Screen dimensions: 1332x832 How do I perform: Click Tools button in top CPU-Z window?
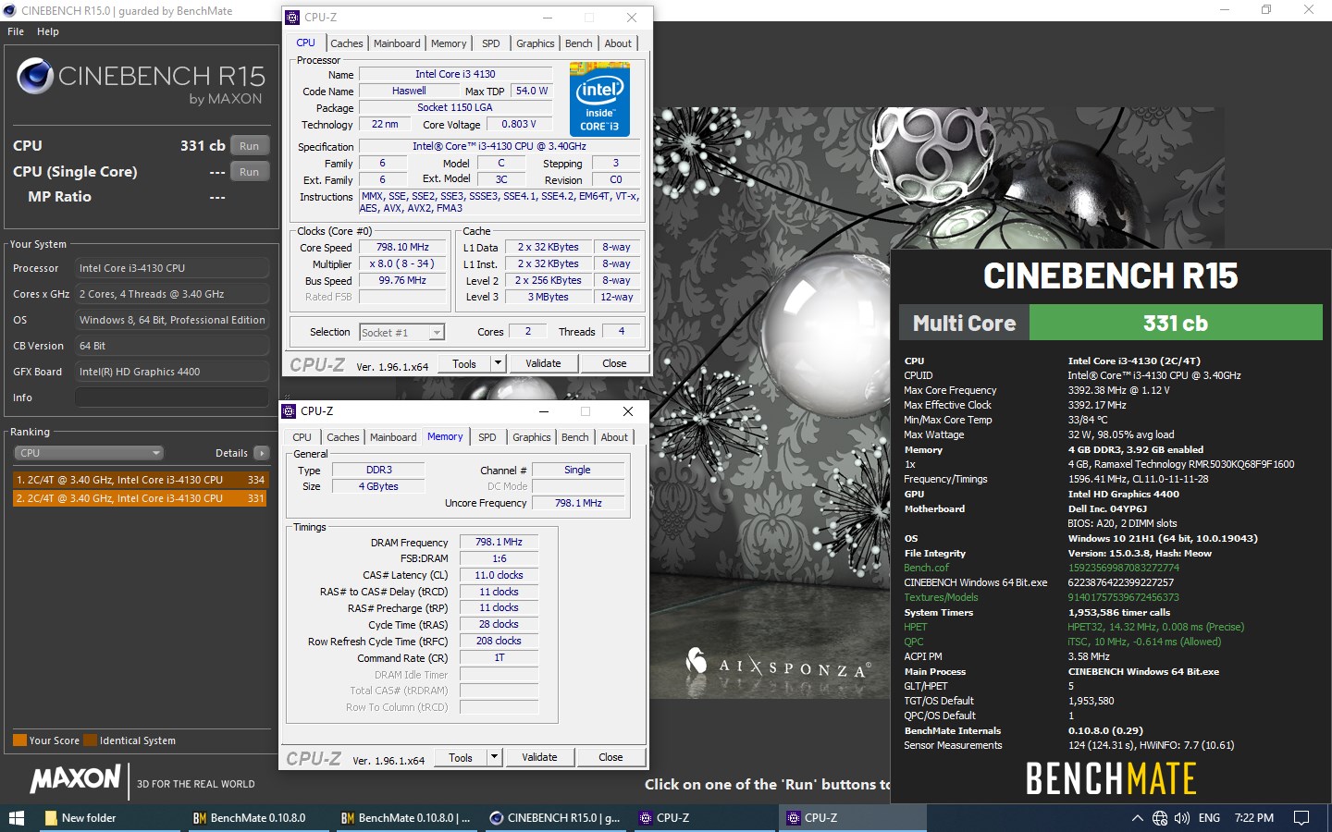pyautogui.click(x=464, y=364)
